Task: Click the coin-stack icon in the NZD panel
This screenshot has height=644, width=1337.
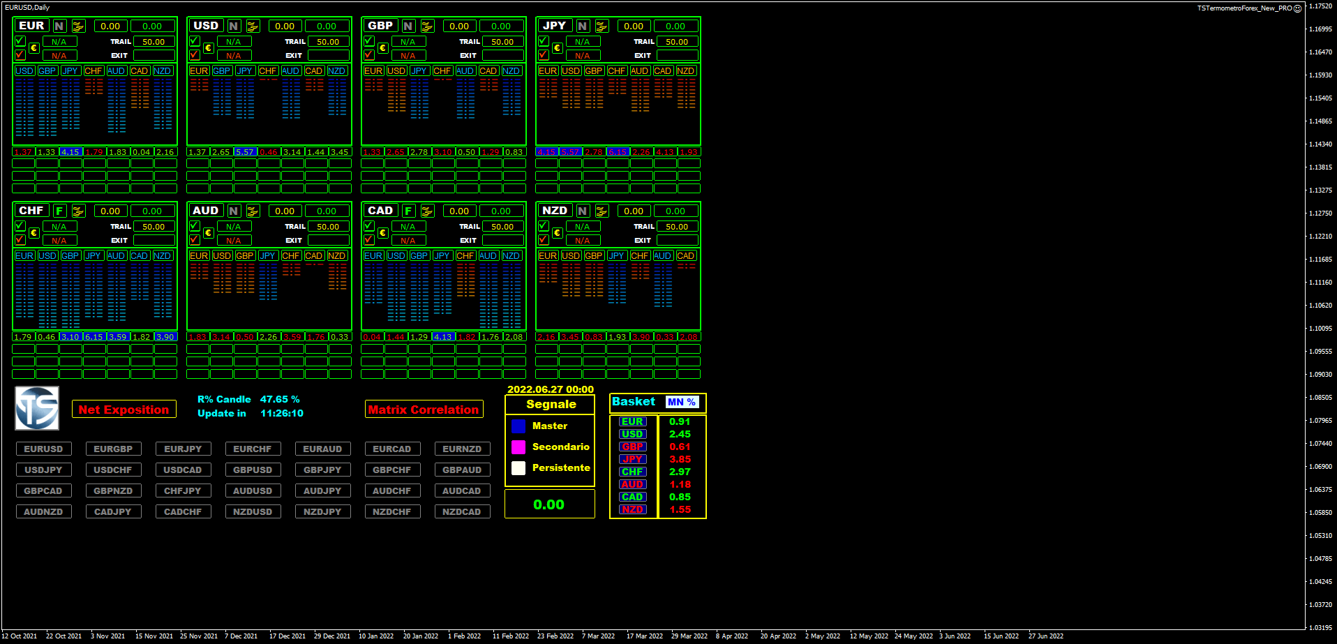Action: click(602, 211)
